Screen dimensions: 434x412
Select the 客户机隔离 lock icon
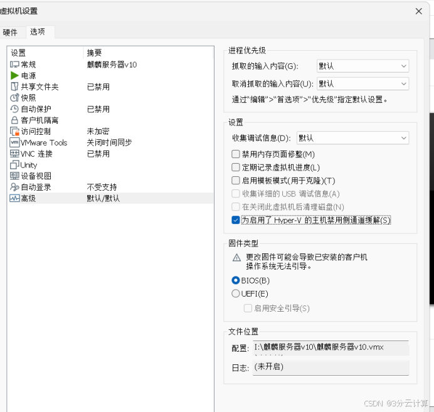[14, 120]
